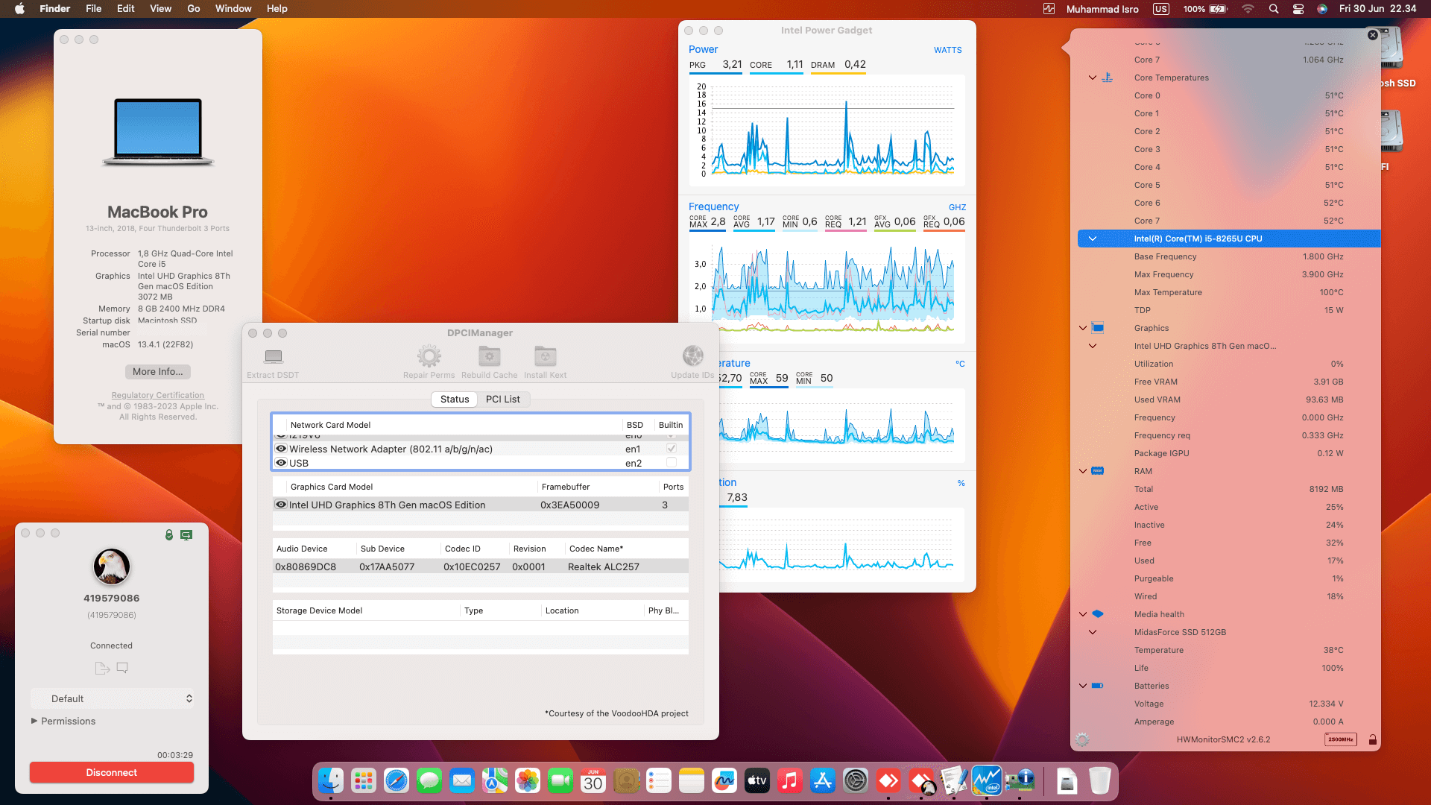
Task: Click the green security lock icon in AnyDesk
Action: pos(169,534)
